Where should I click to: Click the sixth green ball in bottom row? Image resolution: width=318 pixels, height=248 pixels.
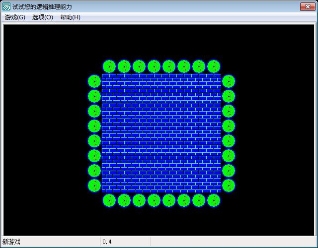point(184,200)
